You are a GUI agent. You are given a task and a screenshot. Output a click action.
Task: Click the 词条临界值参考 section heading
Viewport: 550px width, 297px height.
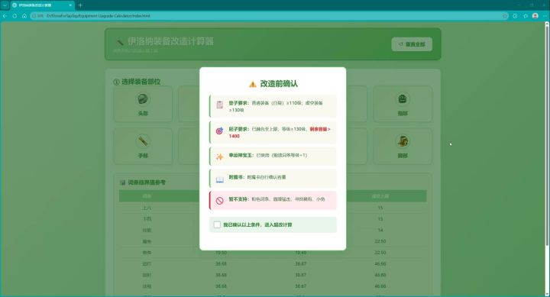pos(147,182)
